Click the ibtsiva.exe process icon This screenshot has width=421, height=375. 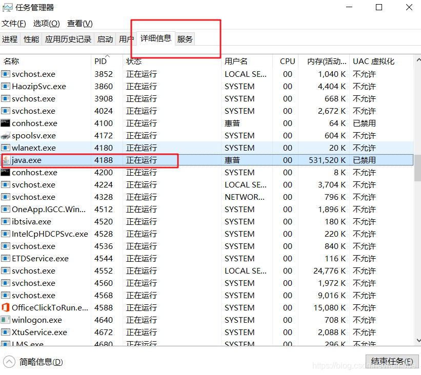pos(6,221)
